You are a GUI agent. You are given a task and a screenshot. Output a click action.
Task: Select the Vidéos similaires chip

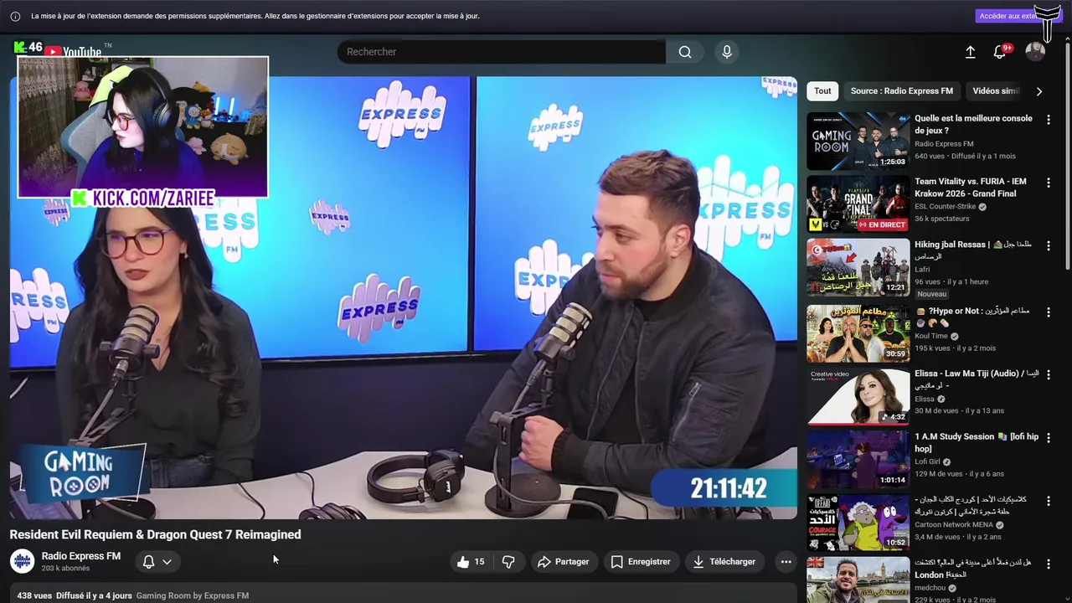[x=995, y=91]
